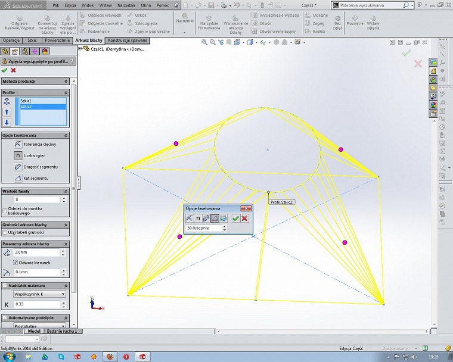
Task: Uncheck the Odwróć kierunek checkbox
Action: (15, 262)
